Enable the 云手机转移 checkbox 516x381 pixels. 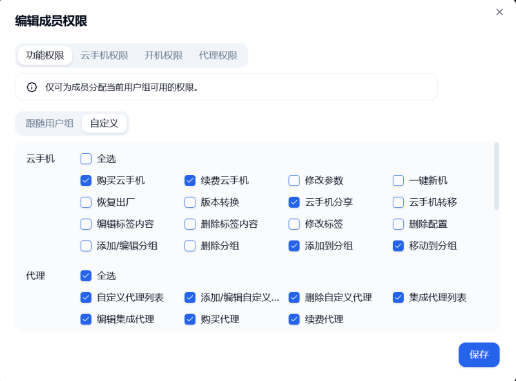coord(398,202)
